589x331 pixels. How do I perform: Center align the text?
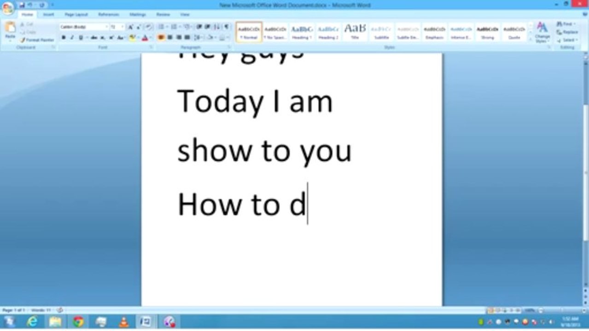(x=170, y=38)
